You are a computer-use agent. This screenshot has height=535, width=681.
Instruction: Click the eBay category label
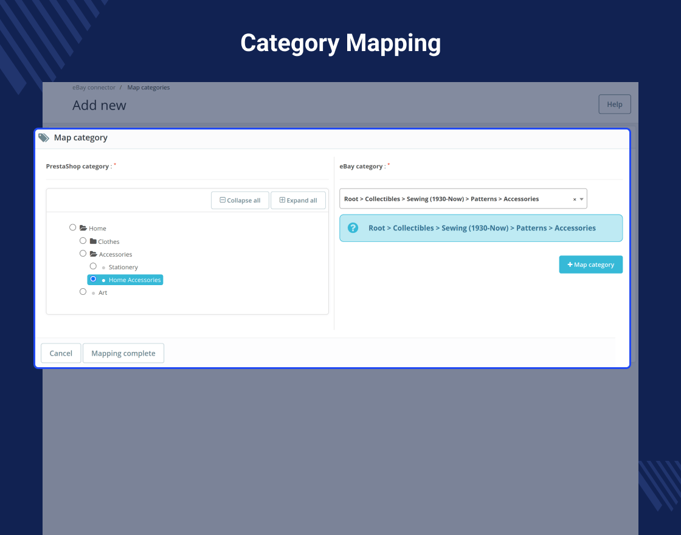coord(362,167)
